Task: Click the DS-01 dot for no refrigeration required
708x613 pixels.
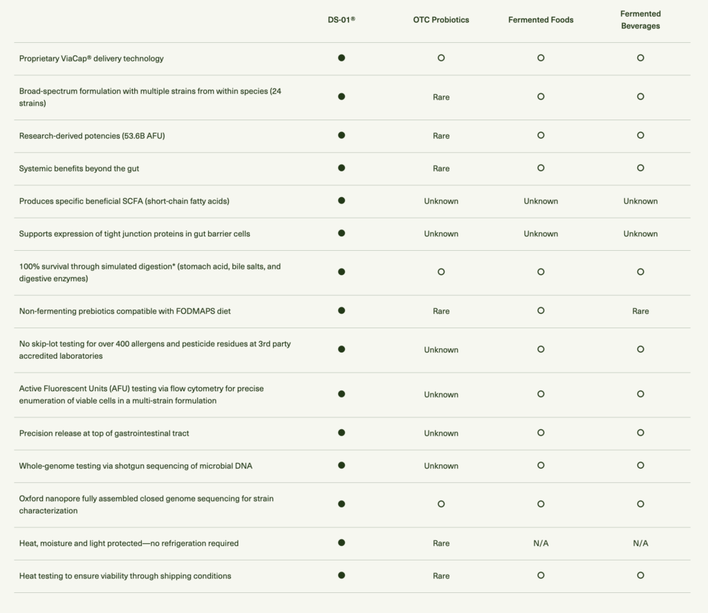Action: (342, 543)
